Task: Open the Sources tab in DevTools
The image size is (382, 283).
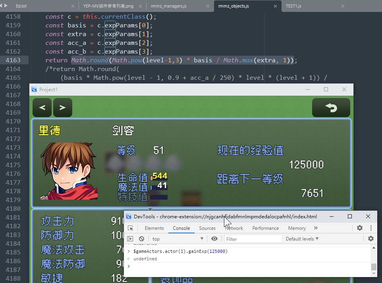Action: [x=207, y=228]
